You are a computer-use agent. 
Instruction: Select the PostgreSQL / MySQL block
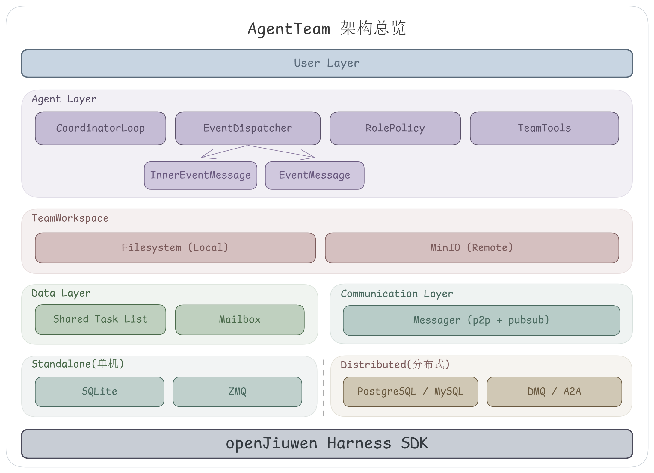pyautogui.click(x=410, y=391)
